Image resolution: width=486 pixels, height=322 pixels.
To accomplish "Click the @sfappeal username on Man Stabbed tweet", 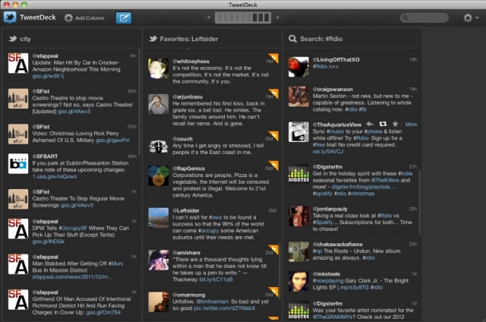I will [x=45, y=257].
